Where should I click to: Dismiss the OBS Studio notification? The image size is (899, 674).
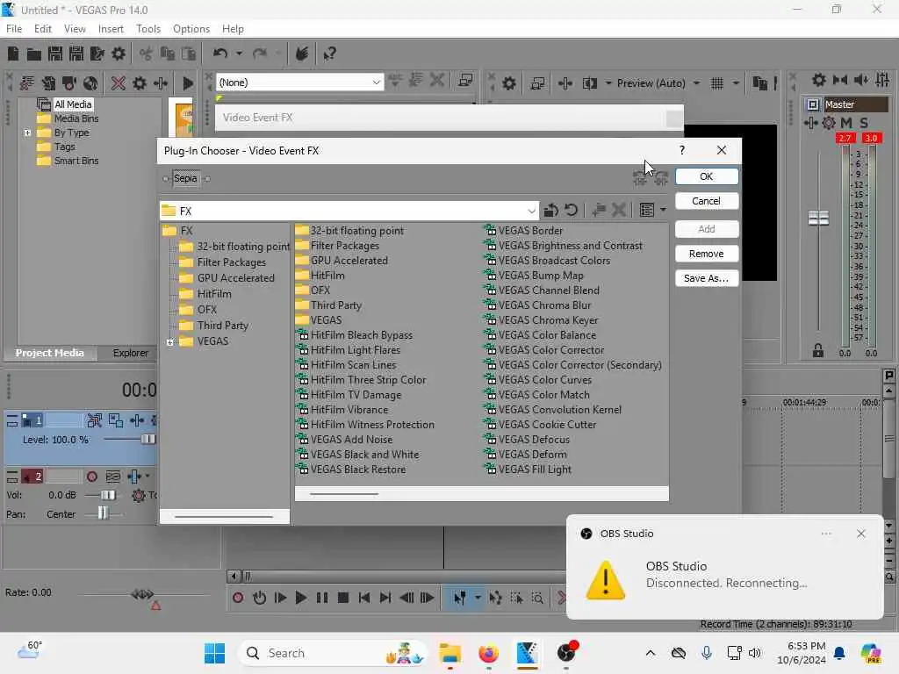point(860,534)
